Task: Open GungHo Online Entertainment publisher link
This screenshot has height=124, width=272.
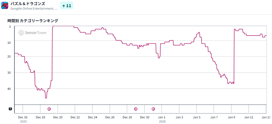Action: (34, 8)
